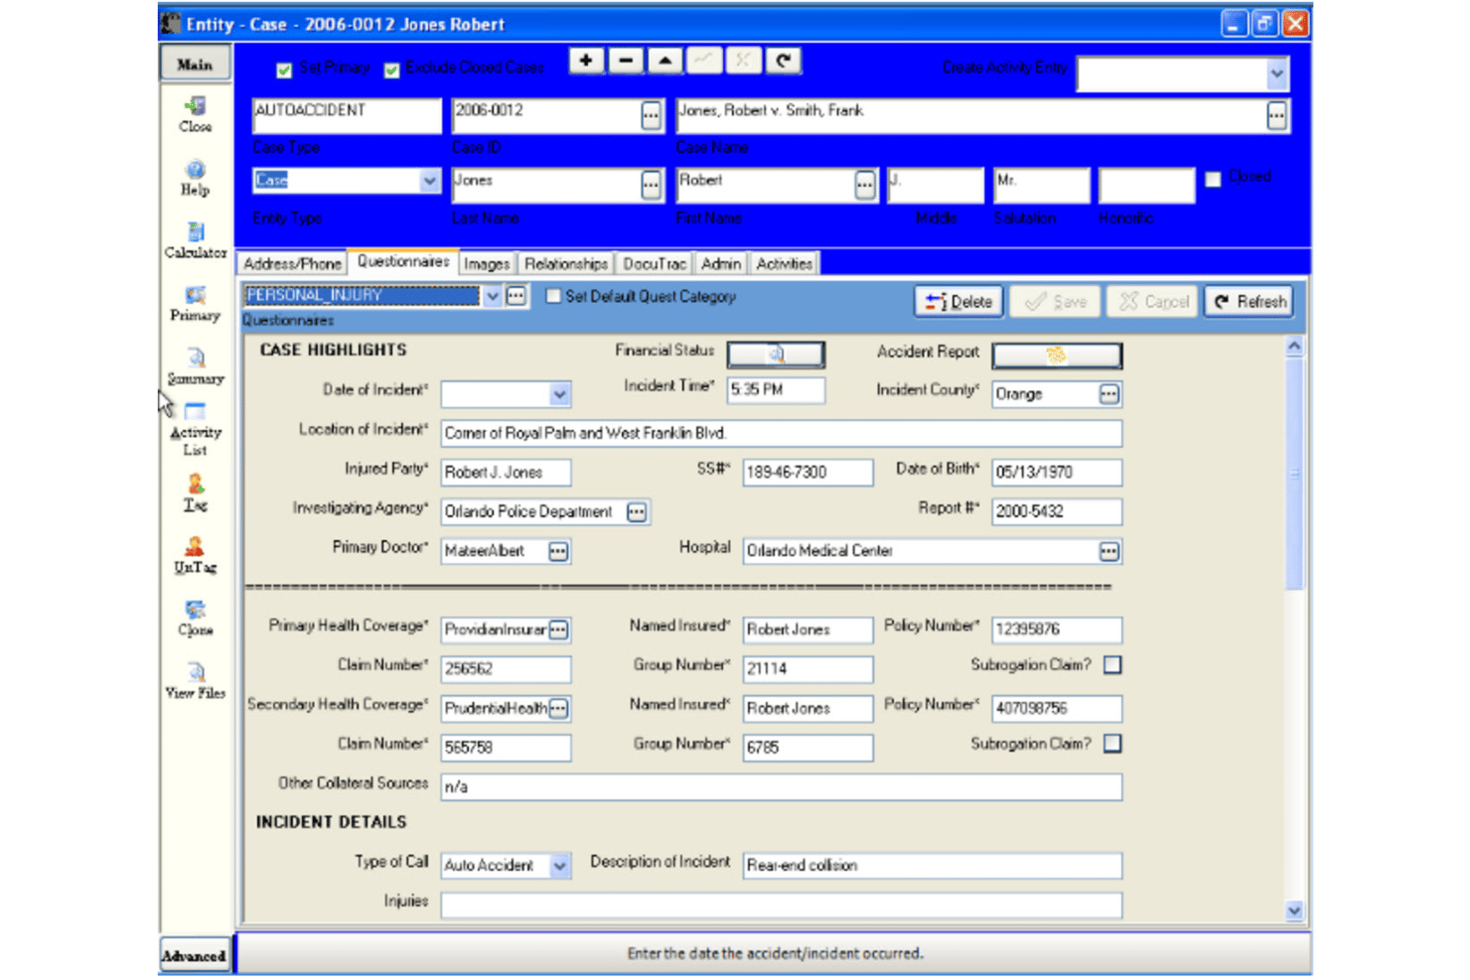Click the form scrollbar down arrow
The image size is (1470, 980).
click(1293, 910)
